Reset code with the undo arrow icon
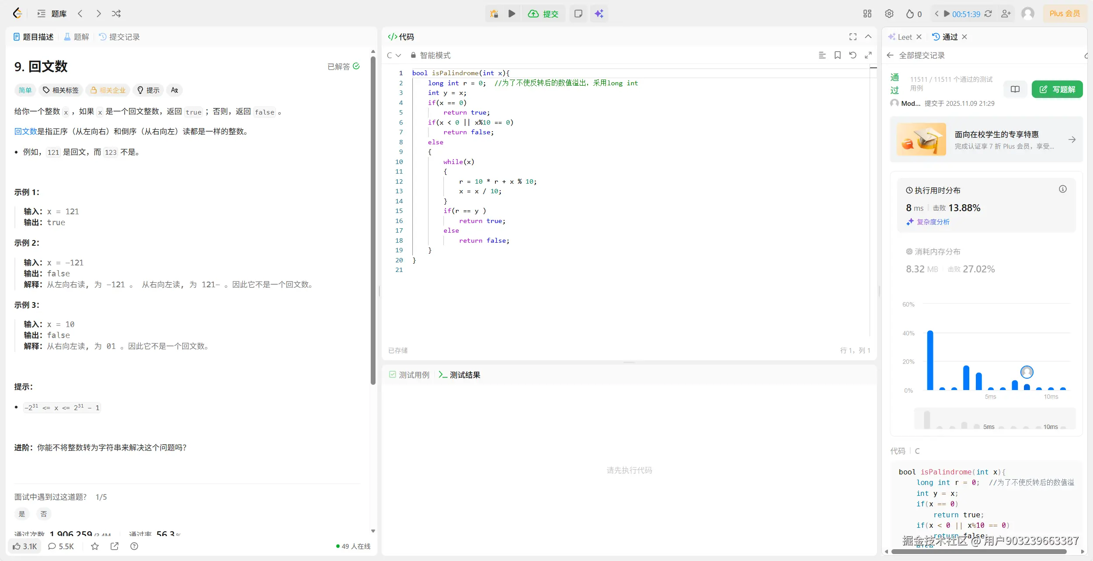Screen dimensions: 1093x561 coord(853,55)
